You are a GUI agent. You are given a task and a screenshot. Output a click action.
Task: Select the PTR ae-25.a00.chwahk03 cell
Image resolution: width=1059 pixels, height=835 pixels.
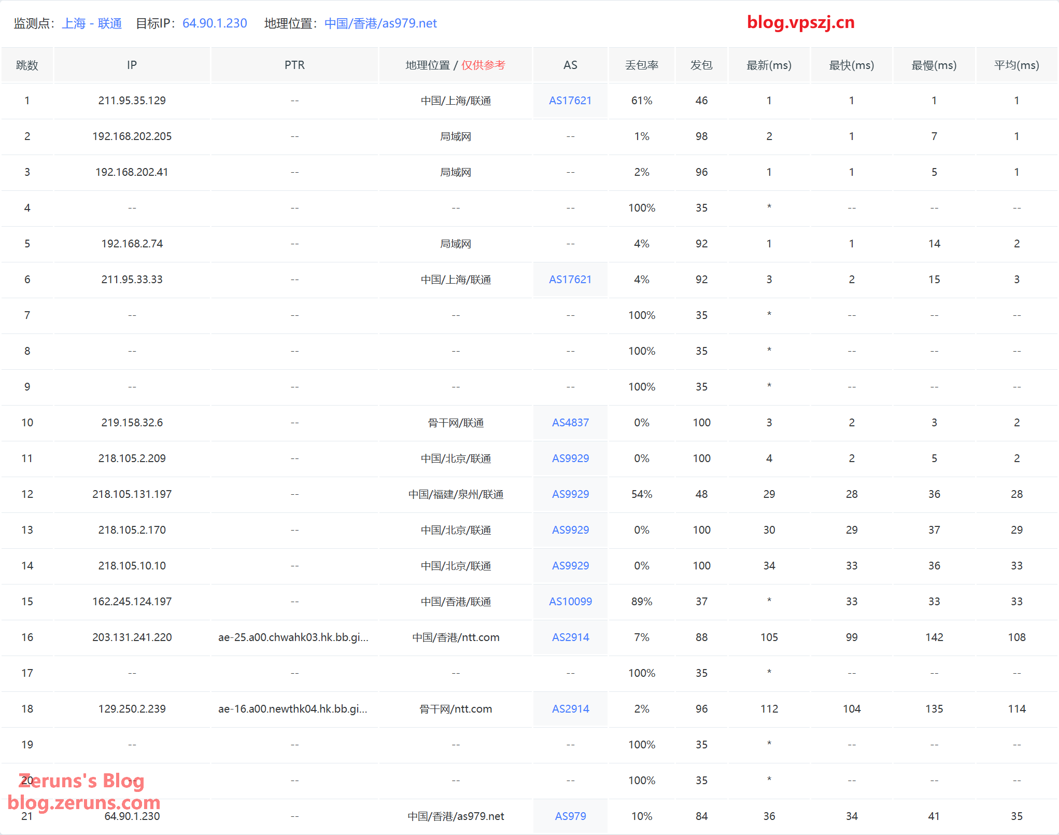tap(293, 637)
